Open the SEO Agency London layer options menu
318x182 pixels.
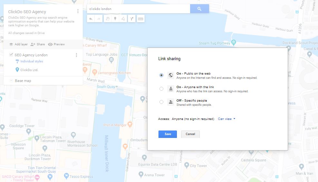coord(76,55)
